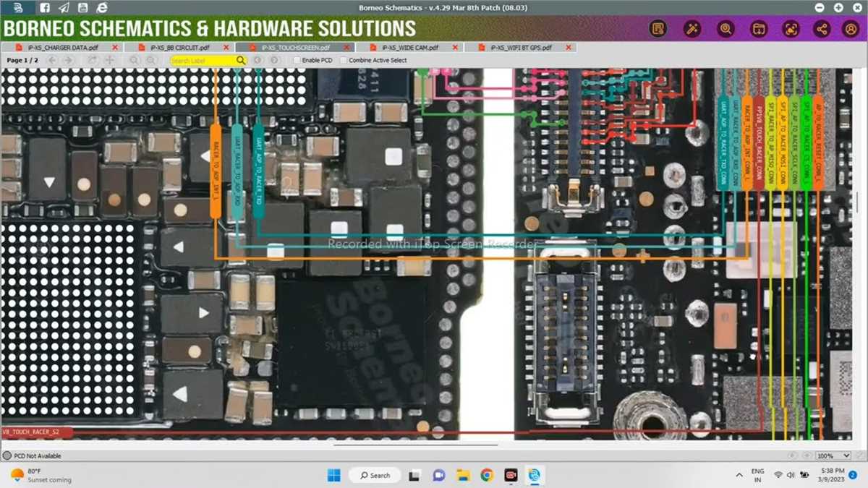The image size is (868, 488).
Task: Open Google Chrome from taskbar
Action: point(487,475)
